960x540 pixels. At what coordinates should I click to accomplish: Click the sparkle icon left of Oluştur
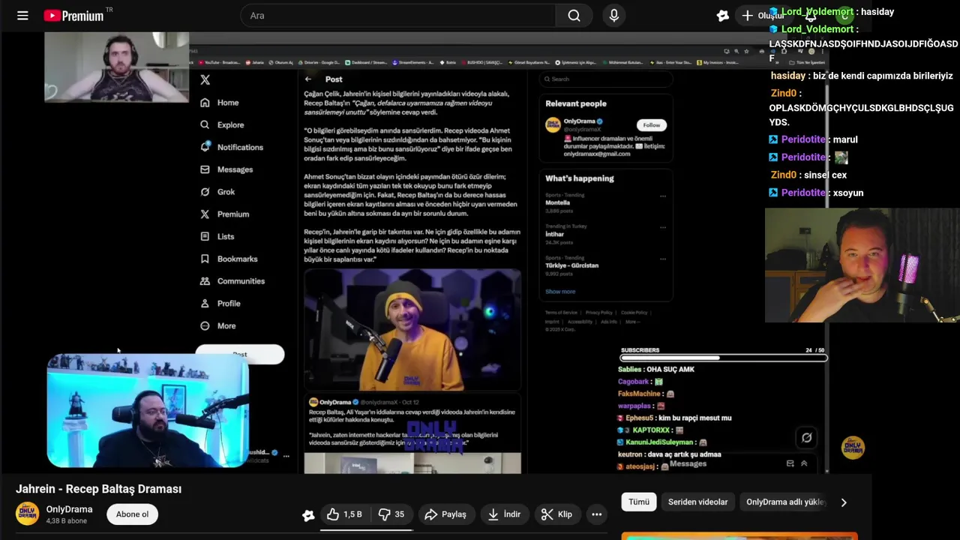[x=722, y=16]
